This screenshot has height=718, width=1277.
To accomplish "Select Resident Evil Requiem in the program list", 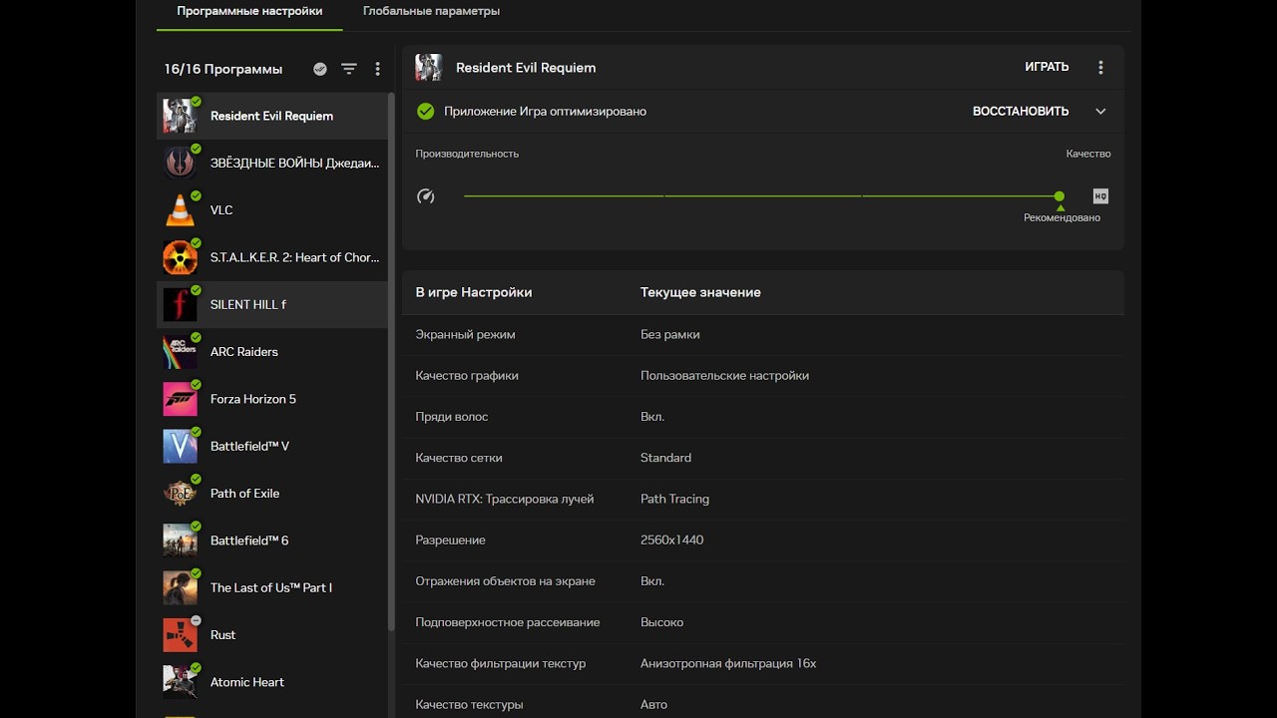I will click(272, 116).
